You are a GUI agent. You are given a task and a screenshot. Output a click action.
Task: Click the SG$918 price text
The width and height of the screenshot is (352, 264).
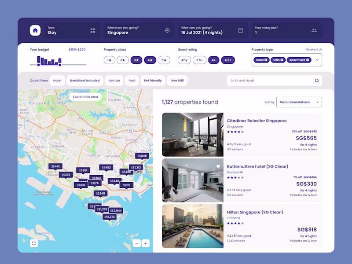tap(307, 230)
